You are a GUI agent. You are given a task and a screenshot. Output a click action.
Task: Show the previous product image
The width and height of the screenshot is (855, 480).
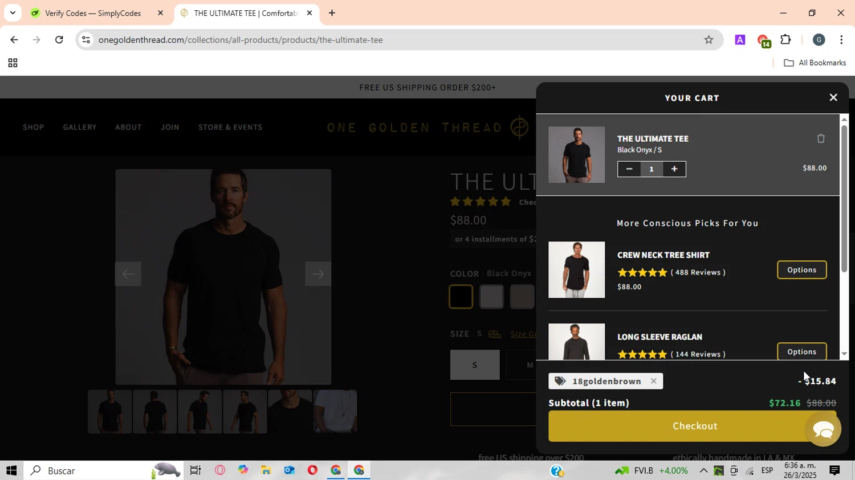(x=128, y=274)
